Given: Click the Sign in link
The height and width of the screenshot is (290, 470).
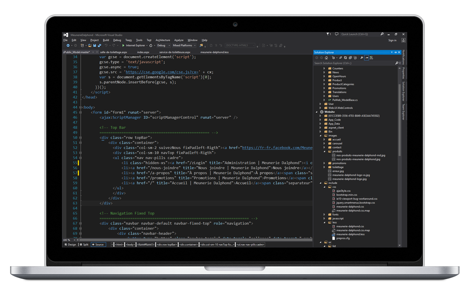Looking at the screenshot, I should coord(392,40).
